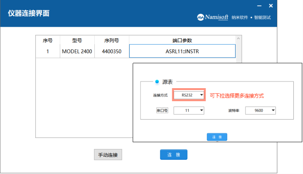The height and width of the screenshot is (174, 303).
Task: Click the table scrollbar up arrow
Action: [x=239, y=38]
